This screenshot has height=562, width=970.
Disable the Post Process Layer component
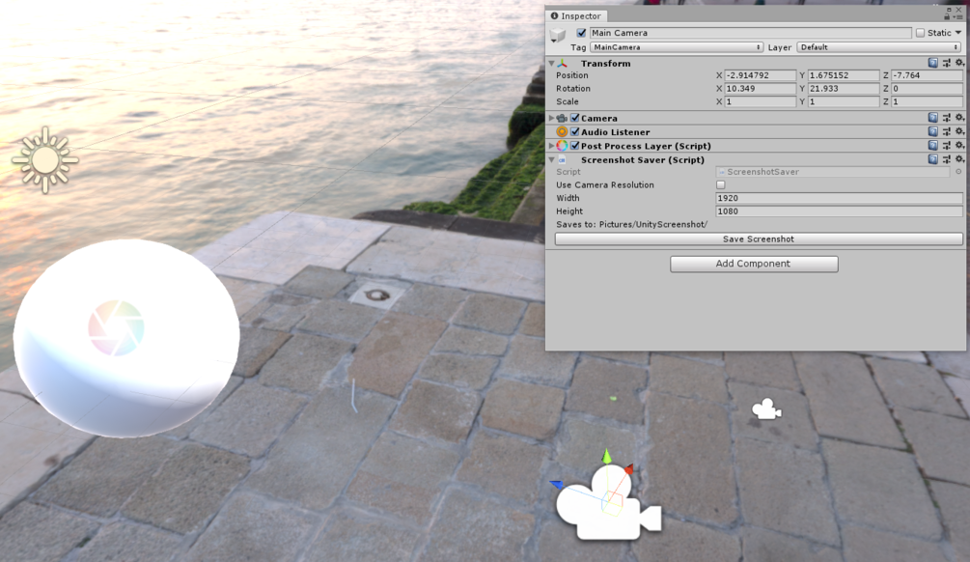[x=574, y=145]
